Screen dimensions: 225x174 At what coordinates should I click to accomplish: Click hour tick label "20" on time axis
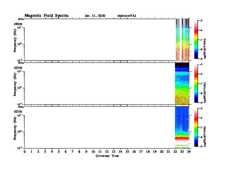pyautogui.click(x=162, y=152)
